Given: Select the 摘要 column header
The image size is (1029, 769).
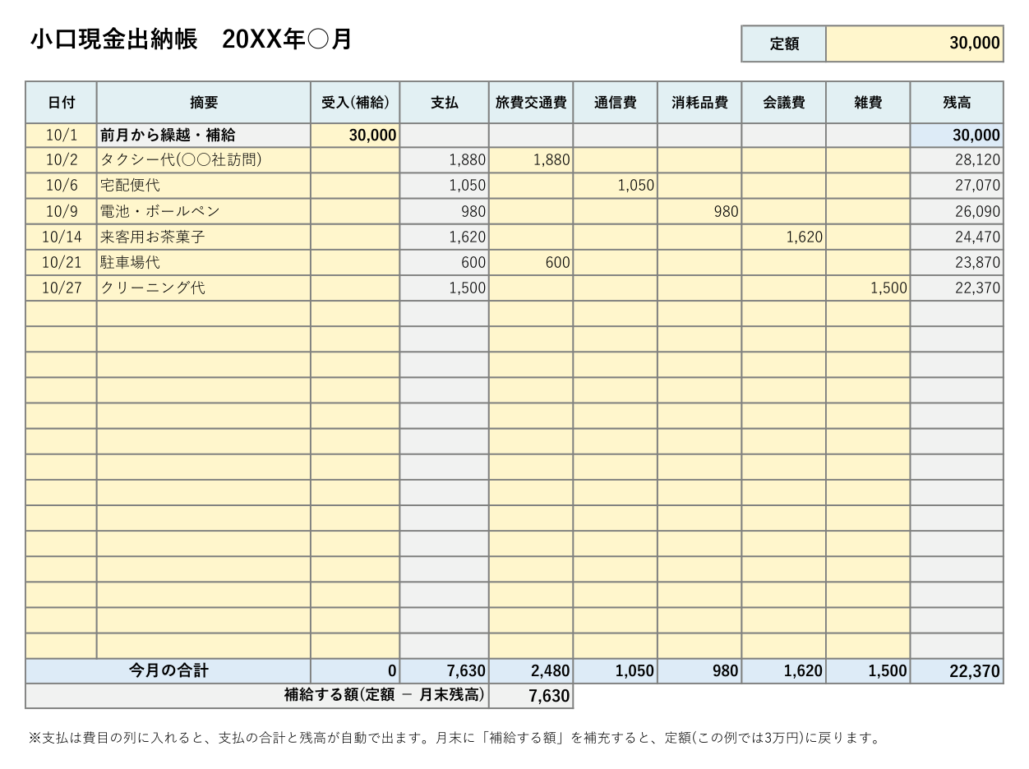Looking at the screenshot, I should point(204,103).
